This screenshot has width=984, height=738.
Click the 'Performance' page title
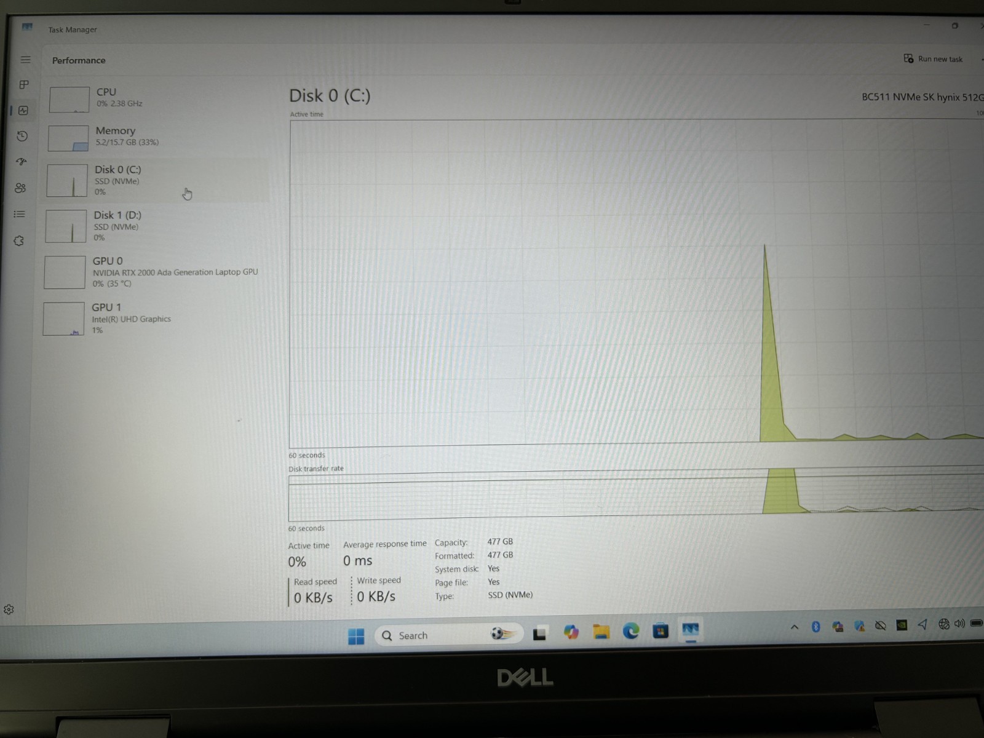point(79,60)
